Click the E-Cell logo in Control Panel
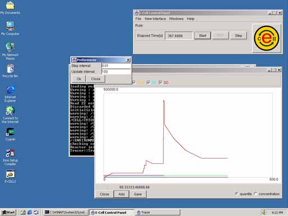The image size is (288, 216). pos(267,38)
